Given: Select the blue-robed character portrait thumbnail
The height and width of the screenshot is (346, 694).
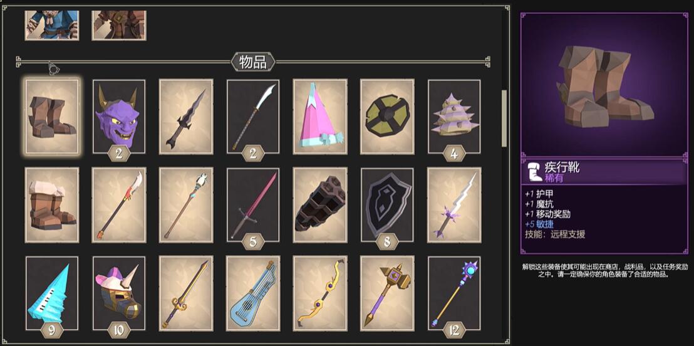Looking at the screenshot, I should [52, 25].
